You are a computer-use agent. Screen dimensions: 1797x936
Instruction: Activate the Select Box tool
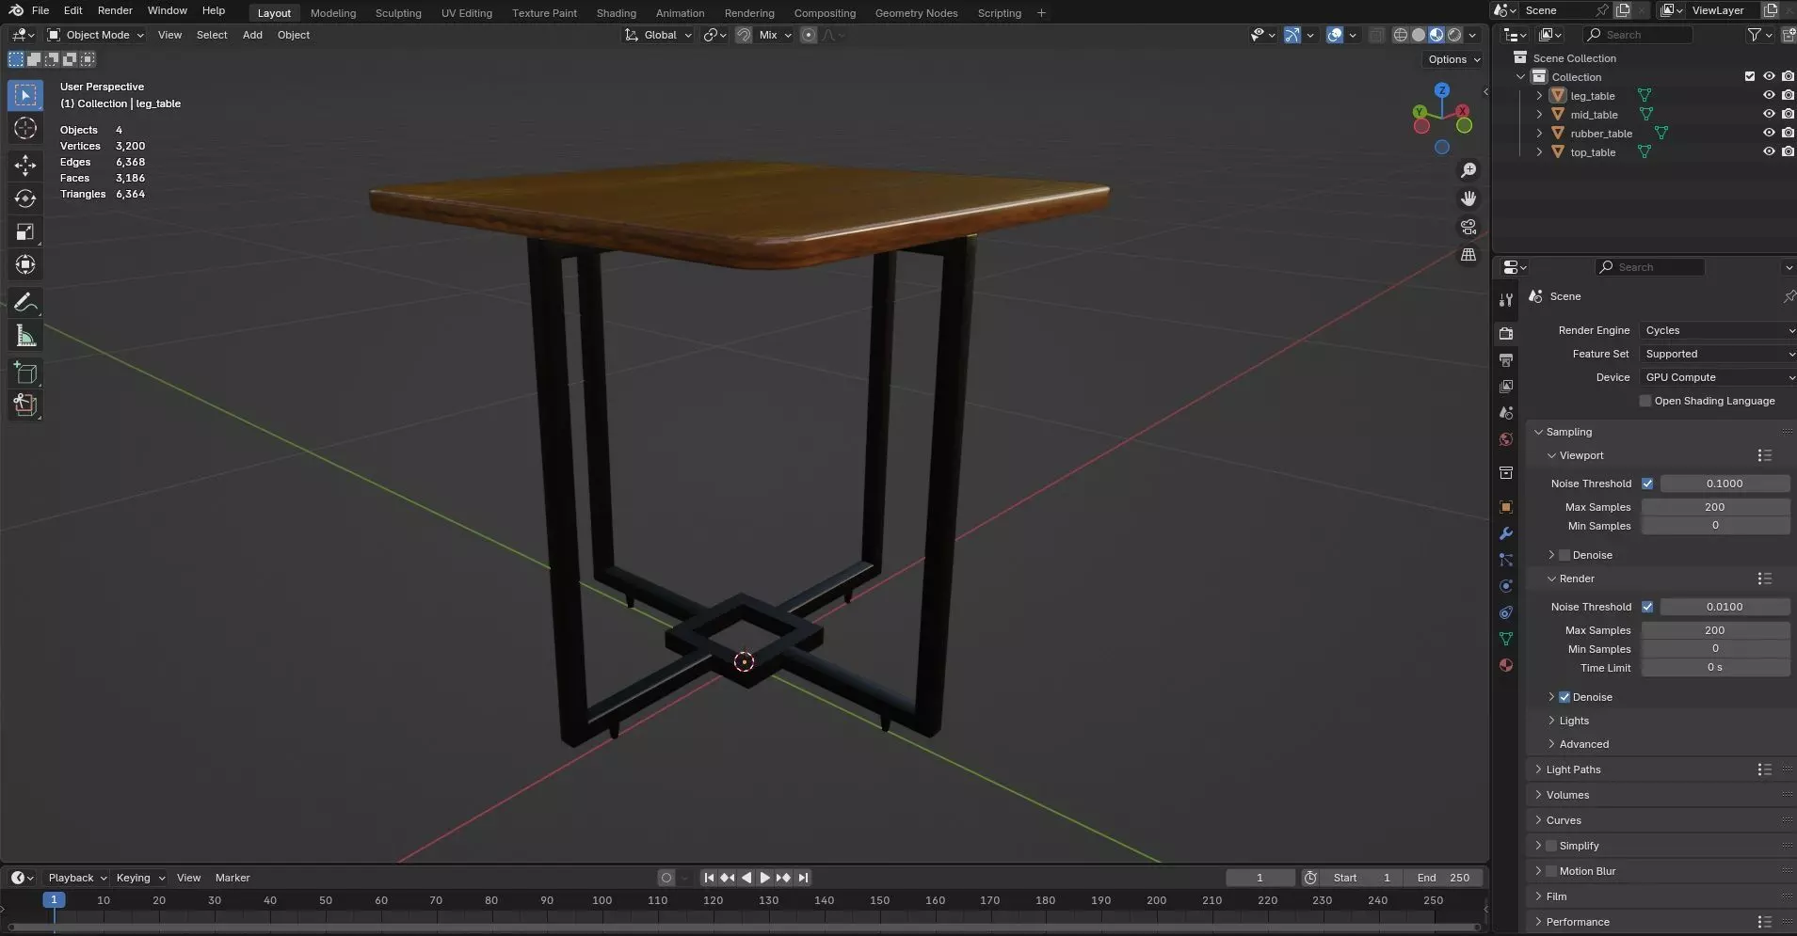tap(25, 95)
